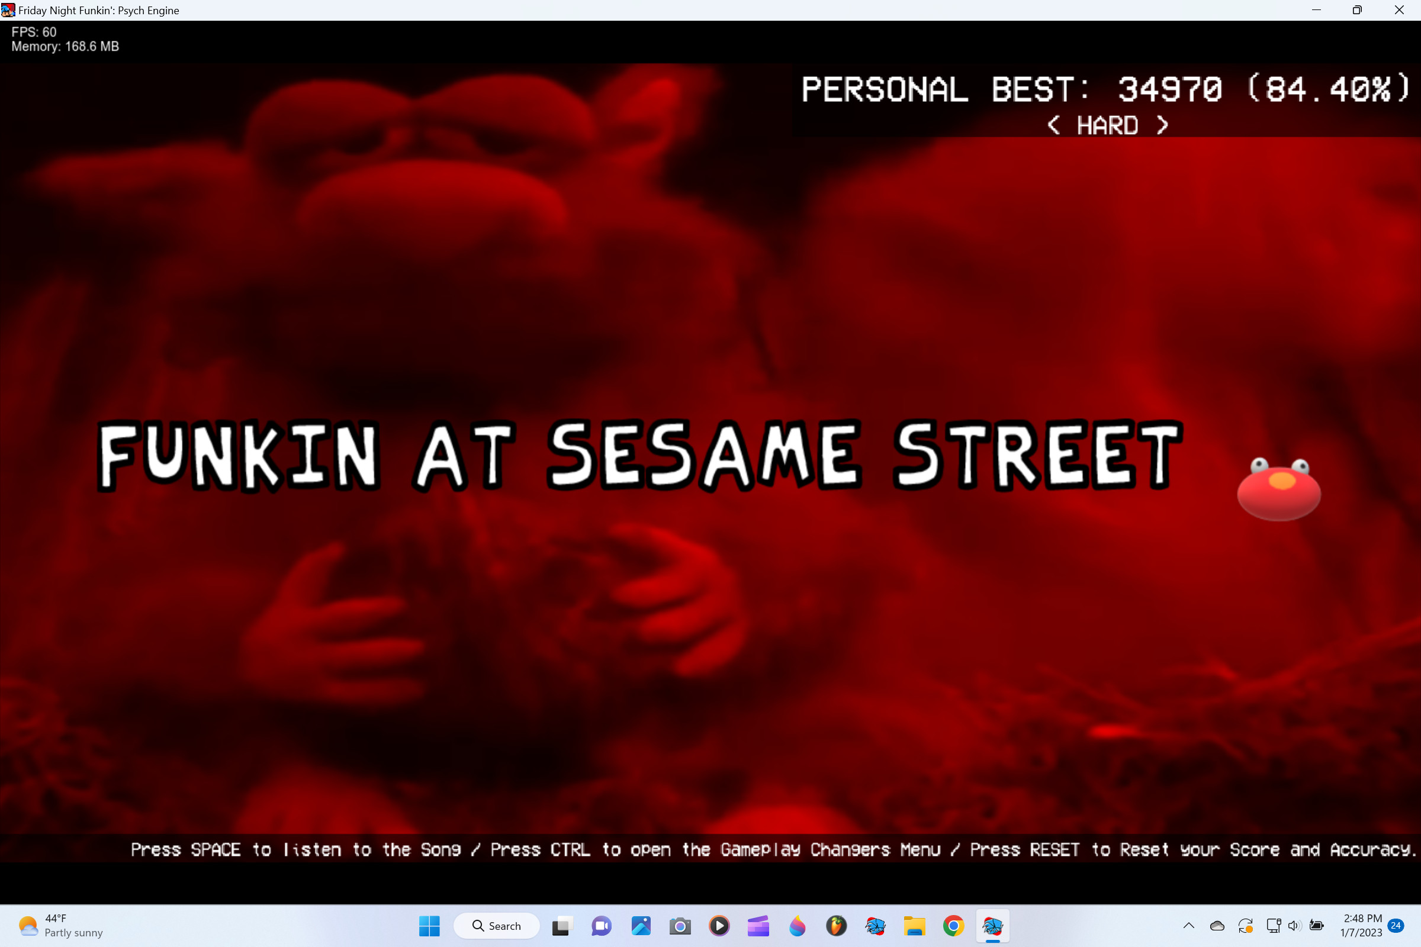The width and height of the screenshot is (1421, 947).
Task: Open Clipchamp from the taskbar
Action: tap(758, 926)
